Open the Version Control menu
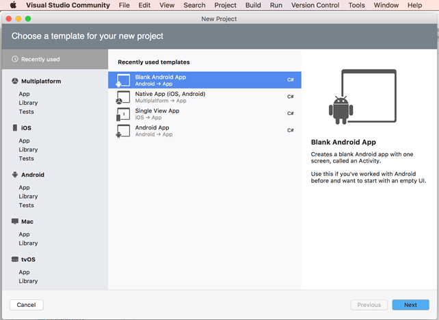Image resolution: width=439 pixels, height=320 pixels. [x=315, y=5]
